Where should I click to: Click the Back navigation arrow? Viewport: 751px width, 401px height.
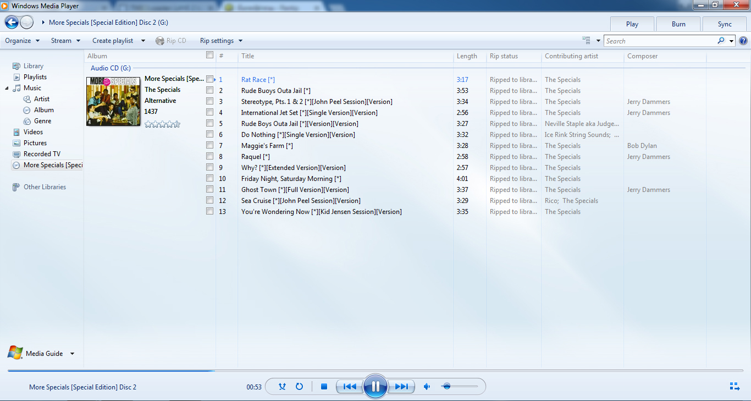pyautogui.click(x=12, y=23)
